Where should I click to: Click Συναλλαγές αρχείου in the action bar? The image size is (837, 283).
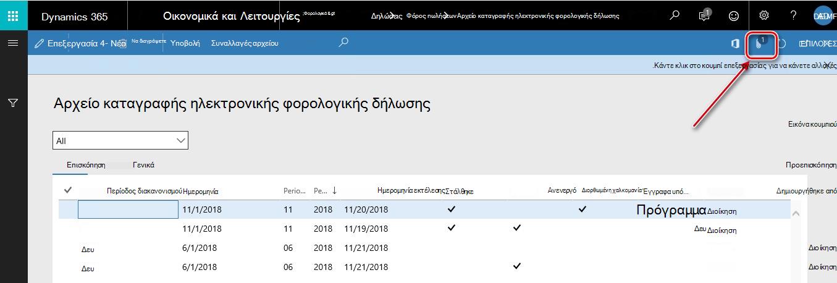(245, 44)
